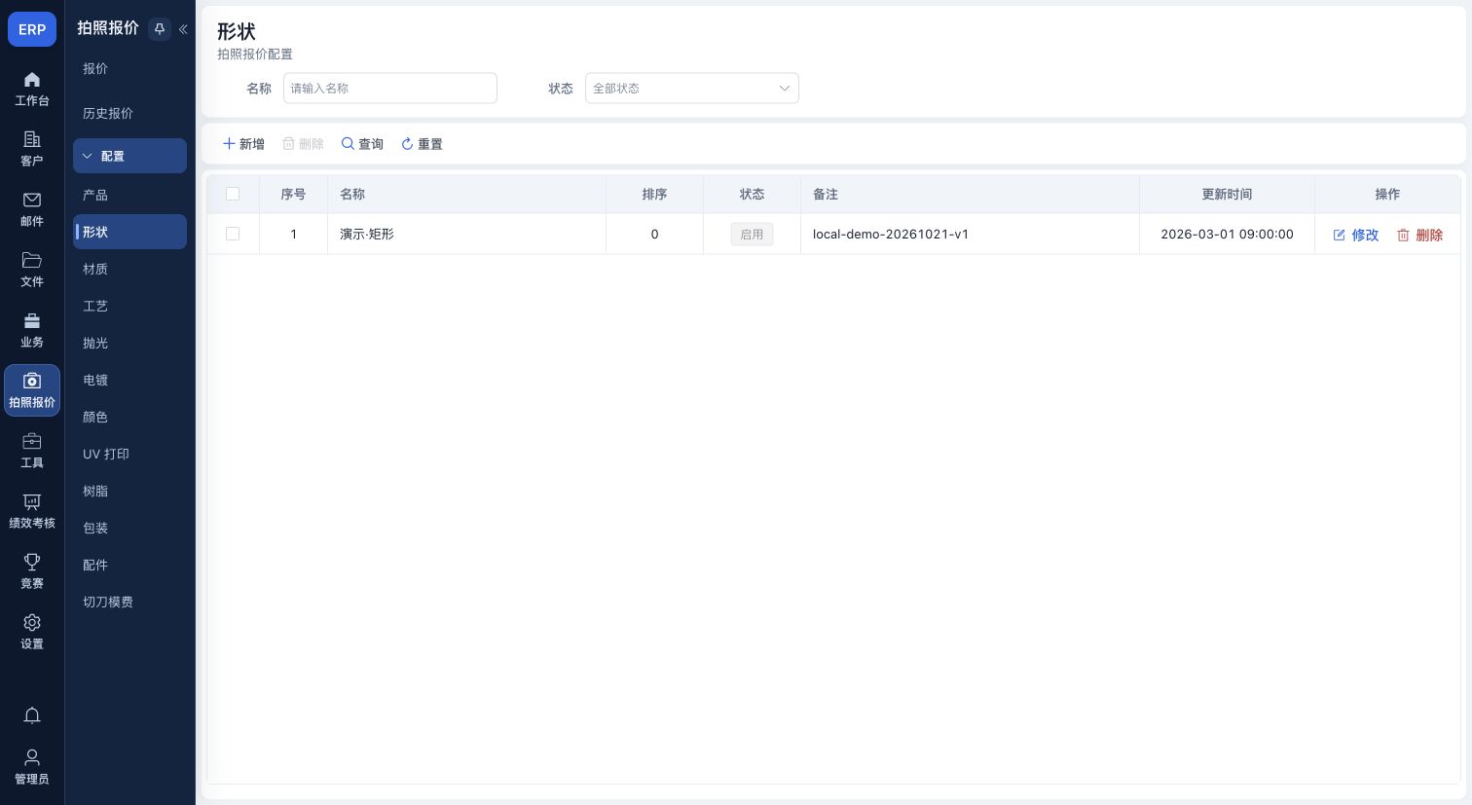Open the 状态 全部状态 dropdown

692,89
